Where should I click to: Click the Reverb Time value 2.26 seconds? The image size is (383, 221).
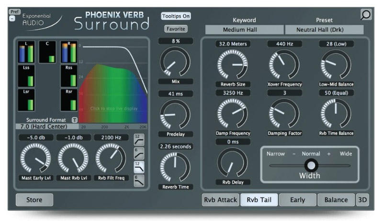(x=176, y=146)
